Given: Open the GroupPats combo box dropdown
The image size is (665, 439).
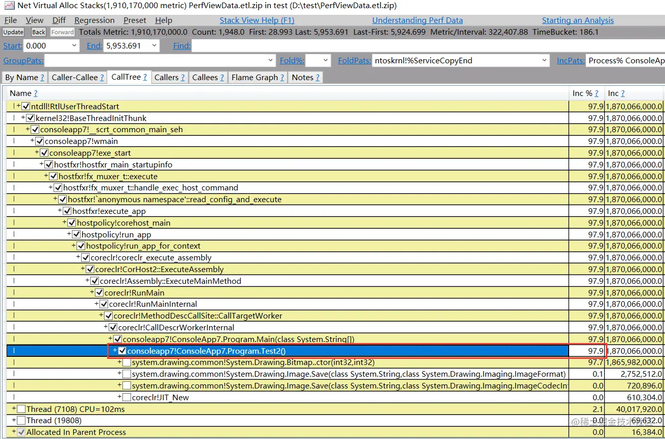Looking at the screenshot, I should pos(271,61).
